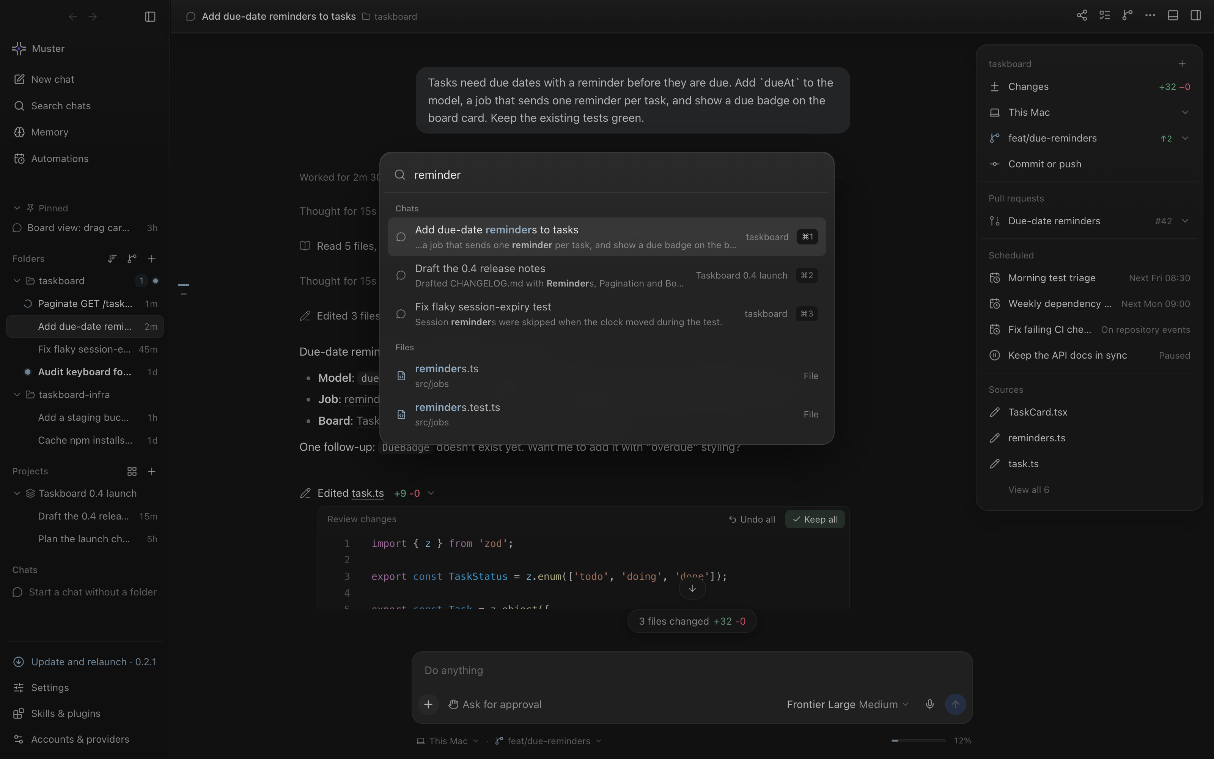1214x759 pixels.
Task: Collapse the Taskboard 0.4 launch project
Action: (x=17, y=493)
